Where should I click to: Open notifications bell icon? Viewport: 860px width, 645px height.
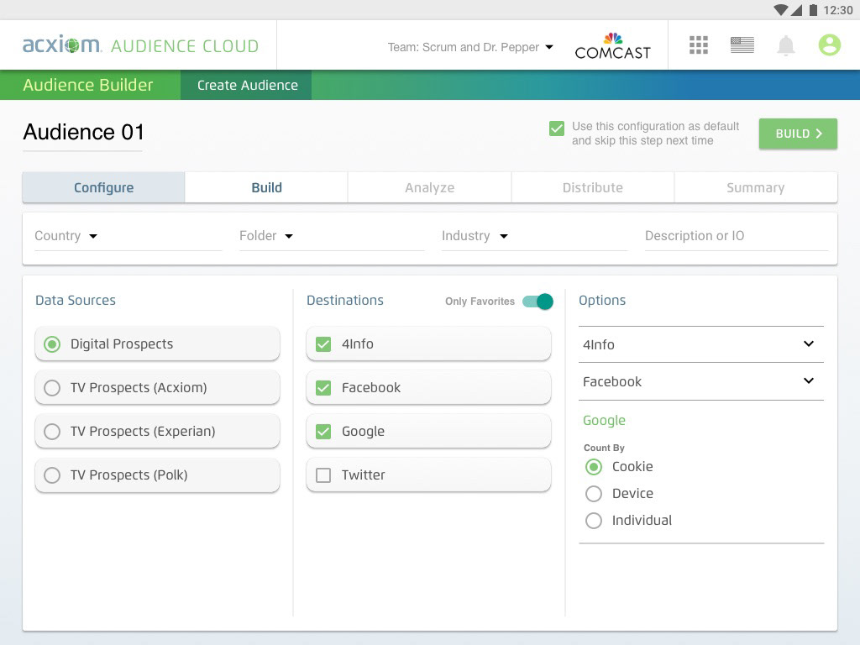click(786, 45)
